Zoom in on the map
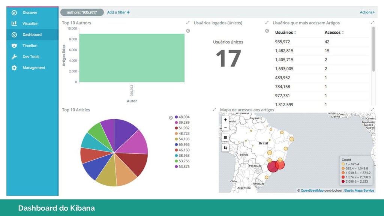Viewport: 384px width, 216px height. coord(225,120)
